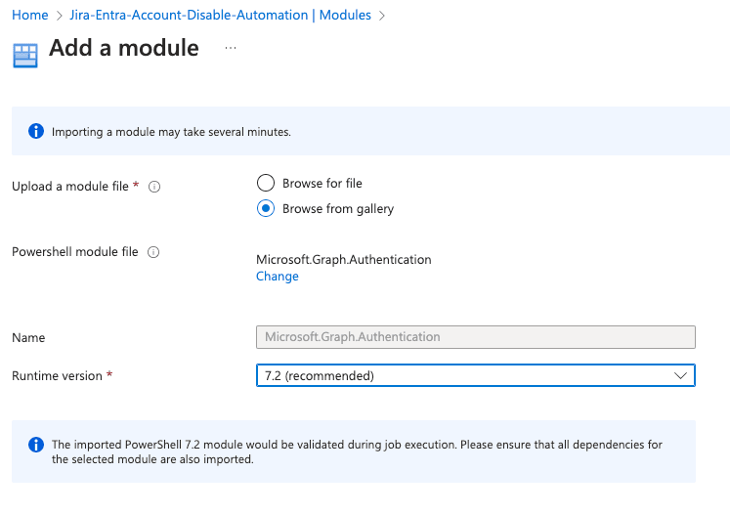
Task: Click the Runtime version chevron arrow
Action: point(680,375)
